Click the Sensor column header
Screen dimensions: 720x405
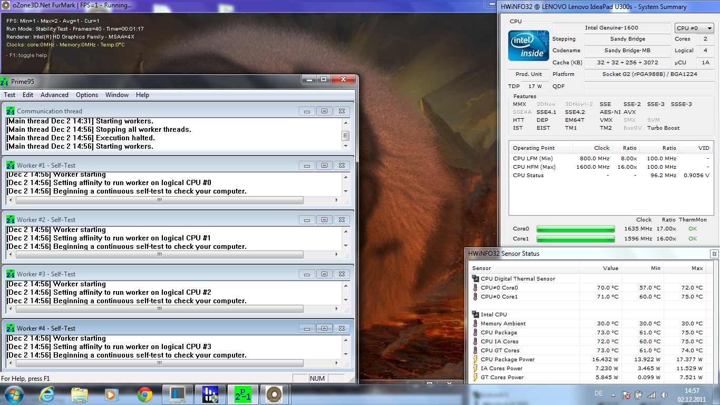(523, 268)
